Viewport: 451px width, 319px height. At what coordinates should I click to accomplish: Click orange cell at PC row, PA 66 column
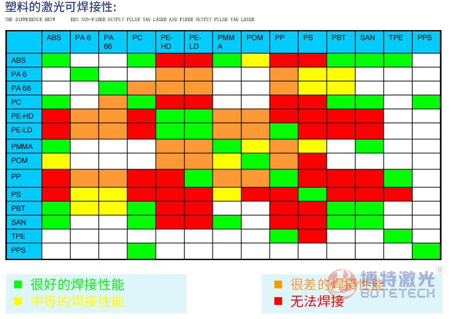point(113,102)
